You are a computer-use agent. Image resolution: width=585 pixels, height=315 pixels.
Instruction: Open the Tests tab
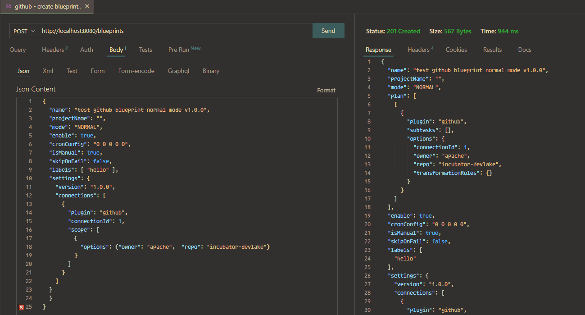click(x=145, y=50)
